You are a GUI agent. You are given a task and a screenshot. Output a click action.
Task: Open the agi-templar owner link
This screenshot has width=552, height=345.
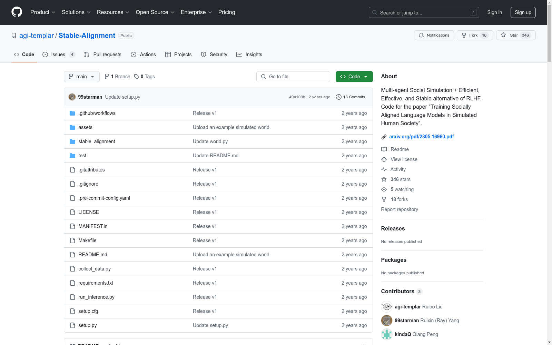37,36
